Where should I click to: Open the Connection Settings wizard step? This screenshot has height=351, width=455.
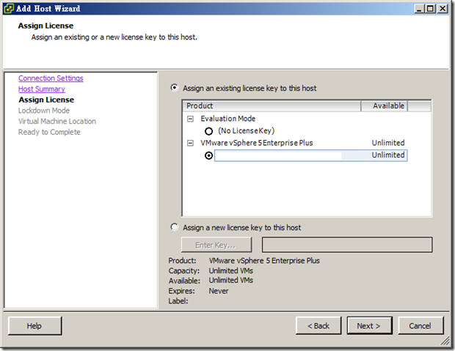pyautogui.click(x=51, y=78)
